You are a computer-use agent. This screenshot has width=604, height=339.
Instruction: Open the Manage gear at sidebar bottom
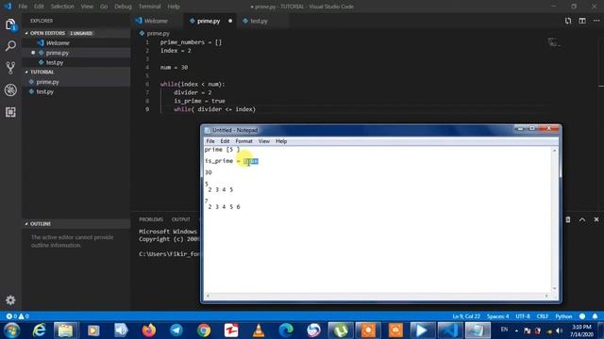(x=10, y=300)
